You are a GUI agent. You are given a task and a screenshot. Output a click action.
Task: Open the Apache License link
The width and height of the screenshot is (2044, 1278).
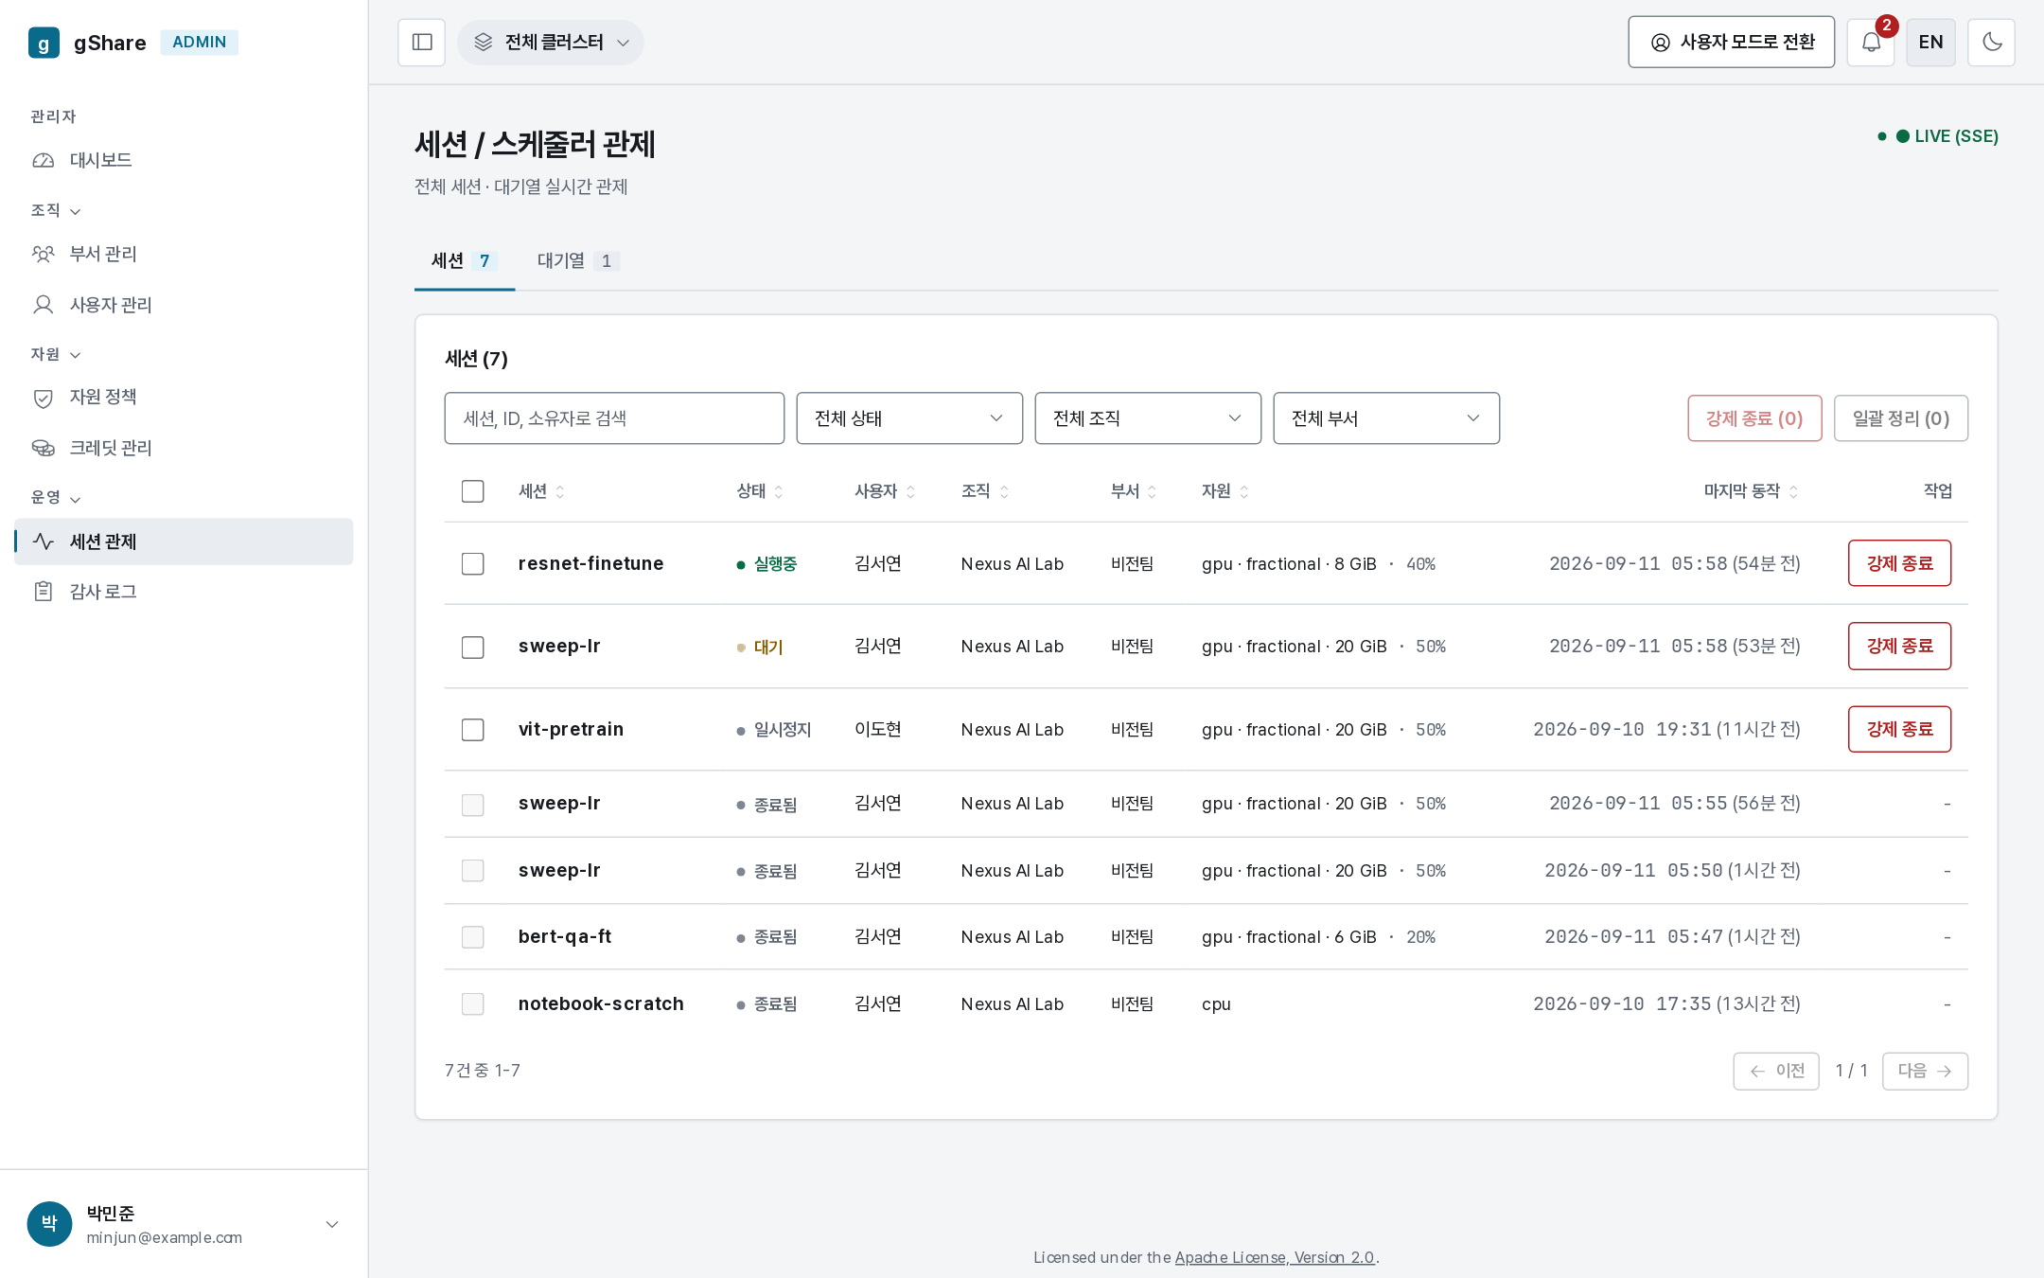1275,1257
